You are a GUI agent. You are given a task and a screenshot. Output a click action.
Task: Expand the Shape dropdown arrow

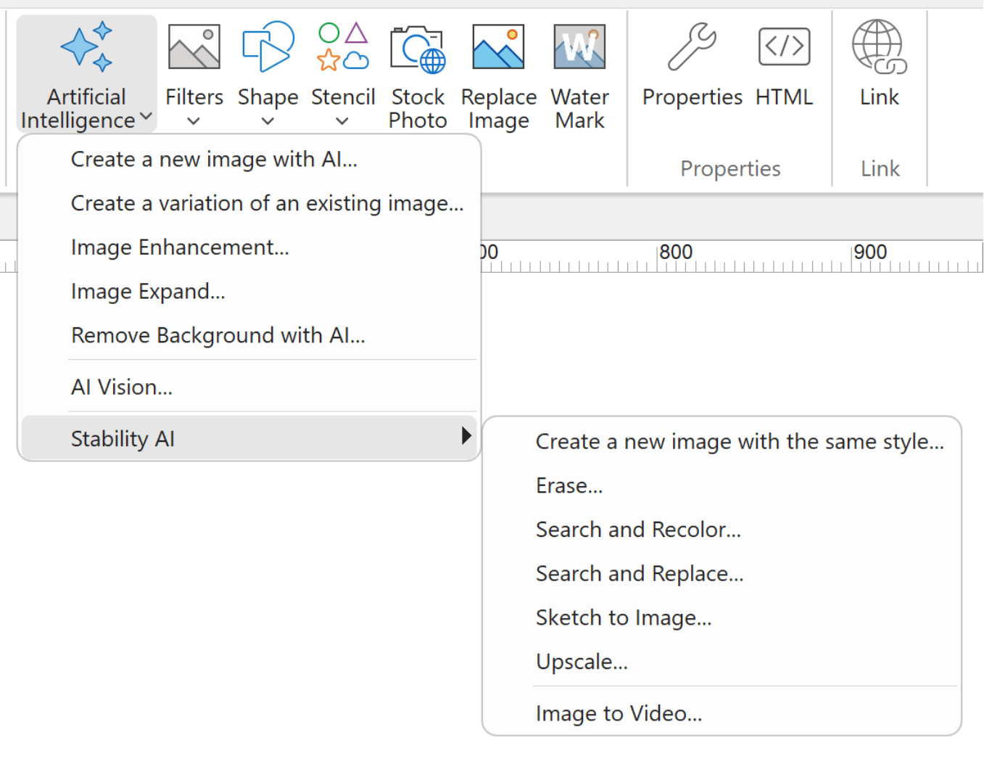click(268, 121)
